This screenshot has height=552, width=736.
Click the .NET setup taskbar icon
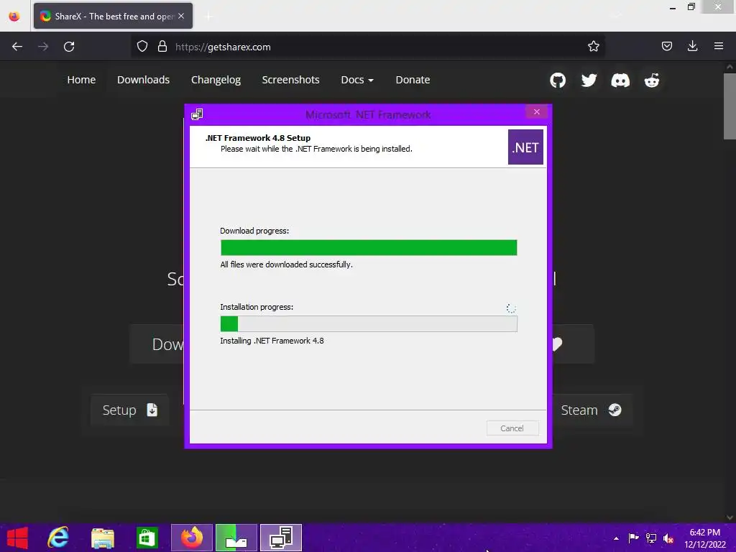[281, 538]
